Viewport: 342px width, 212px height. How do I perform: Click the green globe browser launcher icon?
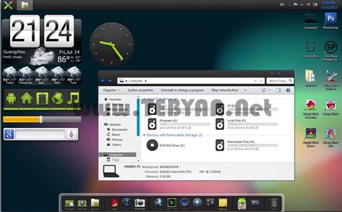click(x=58, y=99)
